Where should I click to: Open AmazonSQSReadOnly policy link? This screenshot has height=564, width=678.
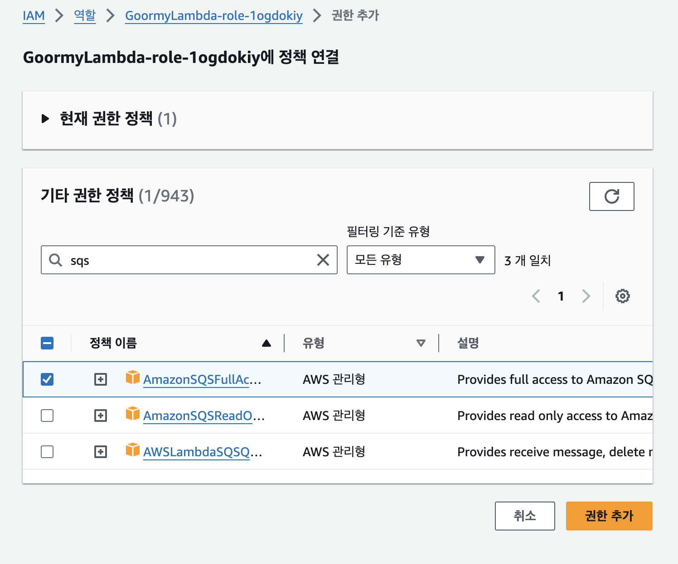(203, 416)
